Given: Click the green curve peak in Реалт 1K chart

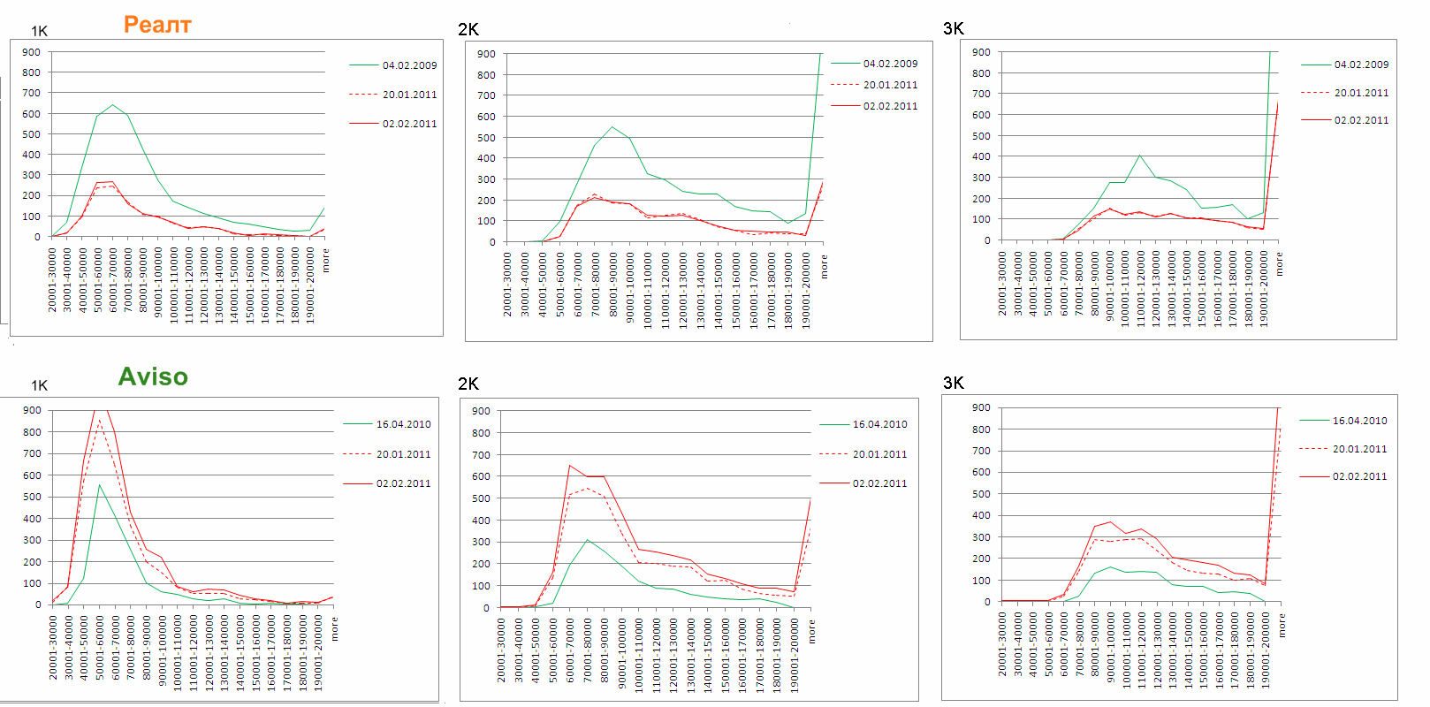Looking at the screenshot, I should pyautogui.click(x=112, y=105).
